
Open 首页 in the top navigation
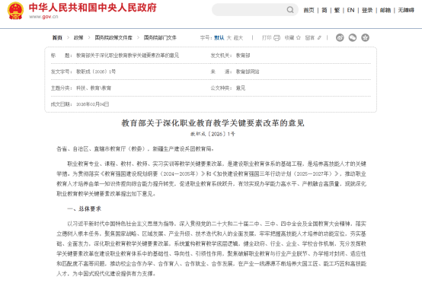pyautogui.click(x=309, y=10)
